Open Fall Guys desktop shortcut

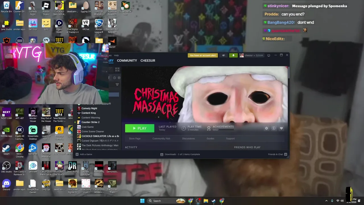[x=33, y=25]
